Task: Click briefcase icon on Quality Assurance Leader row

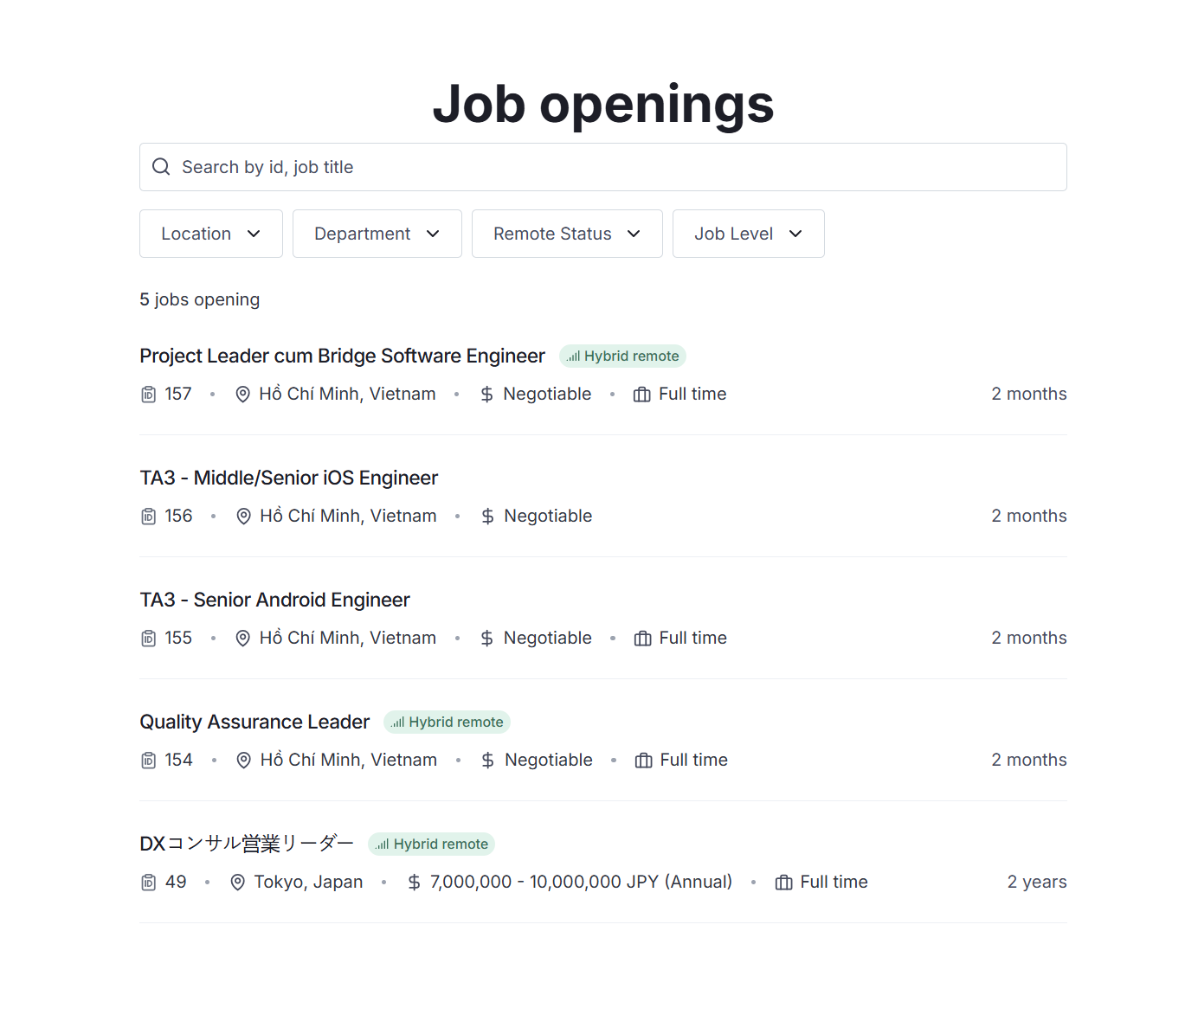Action: pos(643,761)
